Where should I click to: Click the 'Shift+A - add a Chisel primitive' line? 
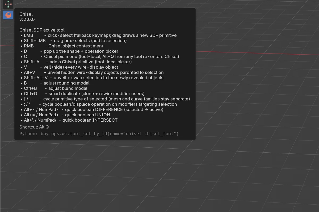point(76,62)
